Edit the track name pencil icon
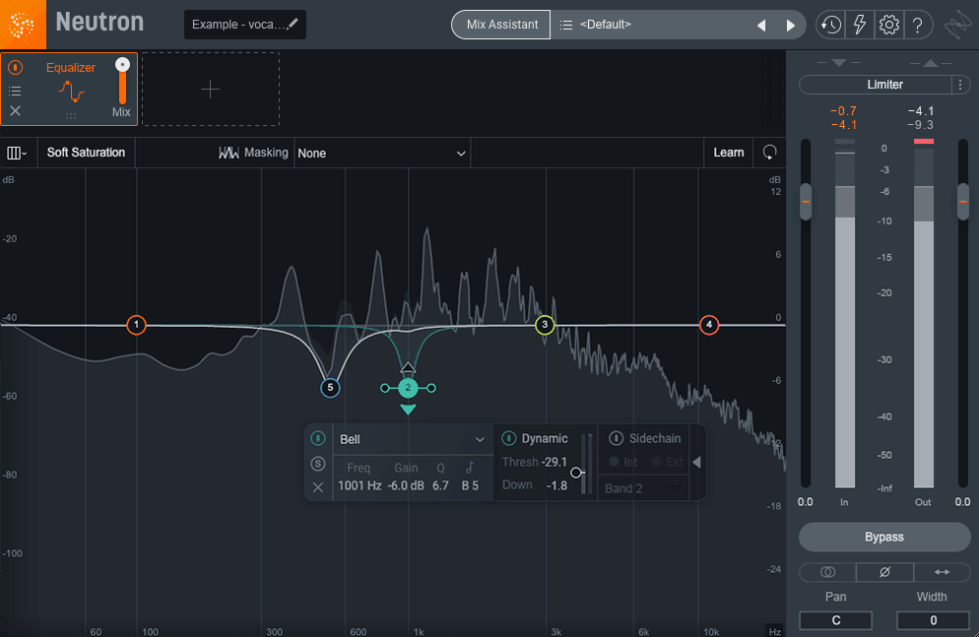 293,24
